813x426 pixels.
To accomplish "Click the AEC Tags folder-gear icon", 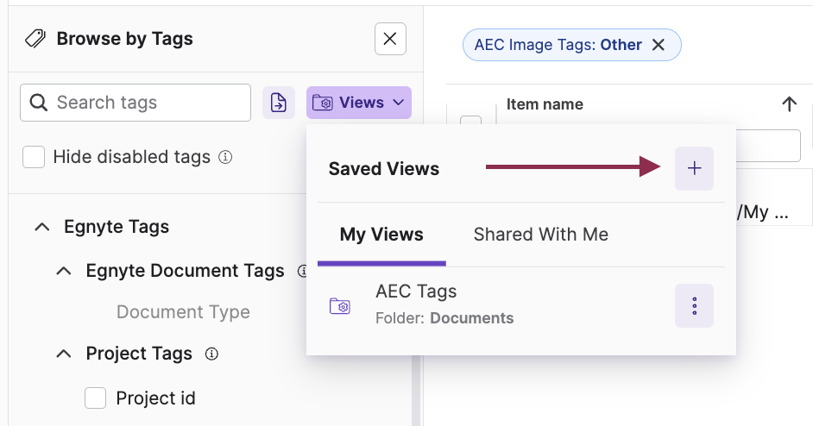I will [340, 306].
